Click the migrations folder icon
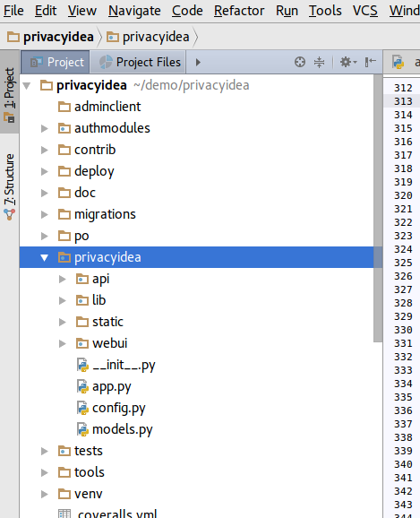Viewport: 420px width, 518px height. click(x=64, y=214)
